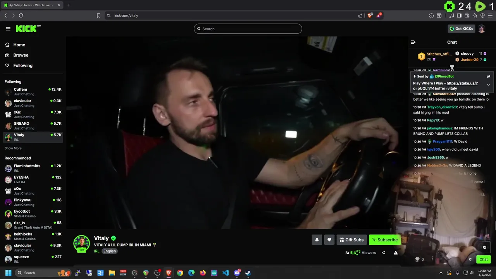Share the stream using the share icon
496x279 pixels.
(383, 253)
